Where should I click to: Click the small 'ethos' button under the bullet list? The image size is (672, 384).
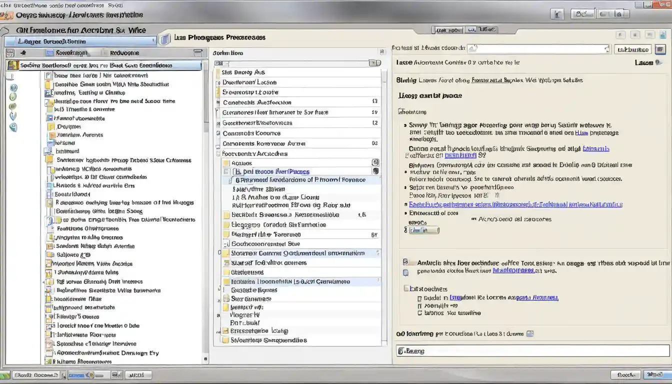pos(424,230)
